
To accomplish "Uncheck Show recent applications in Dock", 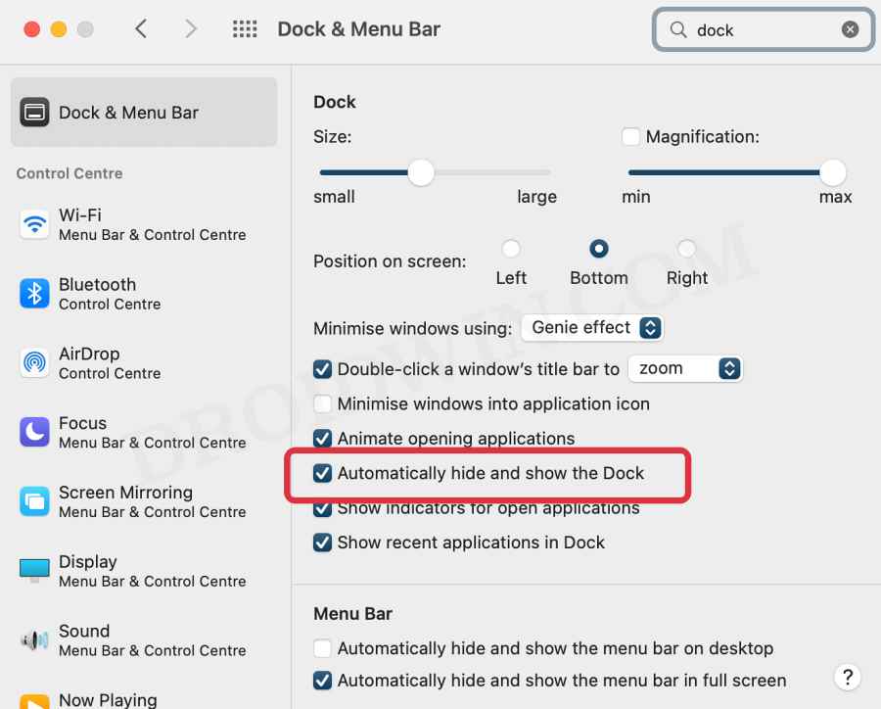I will [322, 542].
